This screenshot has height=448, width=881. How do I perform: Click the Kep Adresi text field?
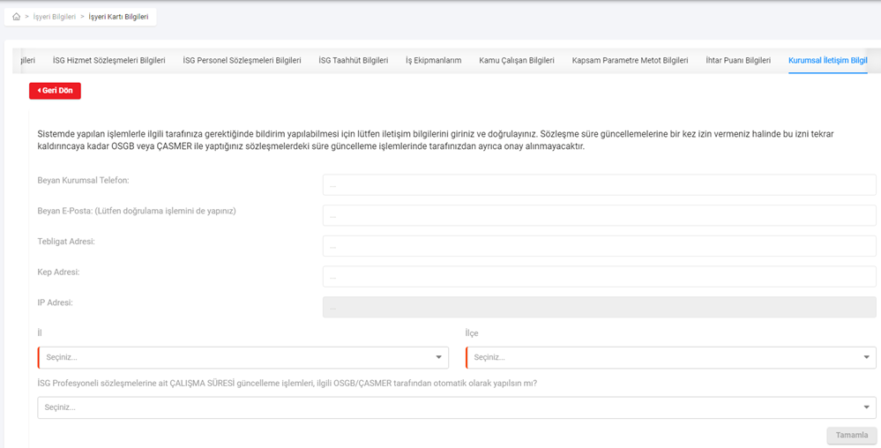click(599, 277)
